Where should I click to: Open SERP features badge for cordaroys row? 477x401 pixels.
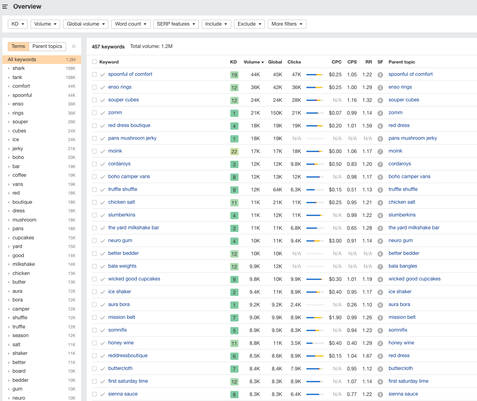[x=380, y=164]
